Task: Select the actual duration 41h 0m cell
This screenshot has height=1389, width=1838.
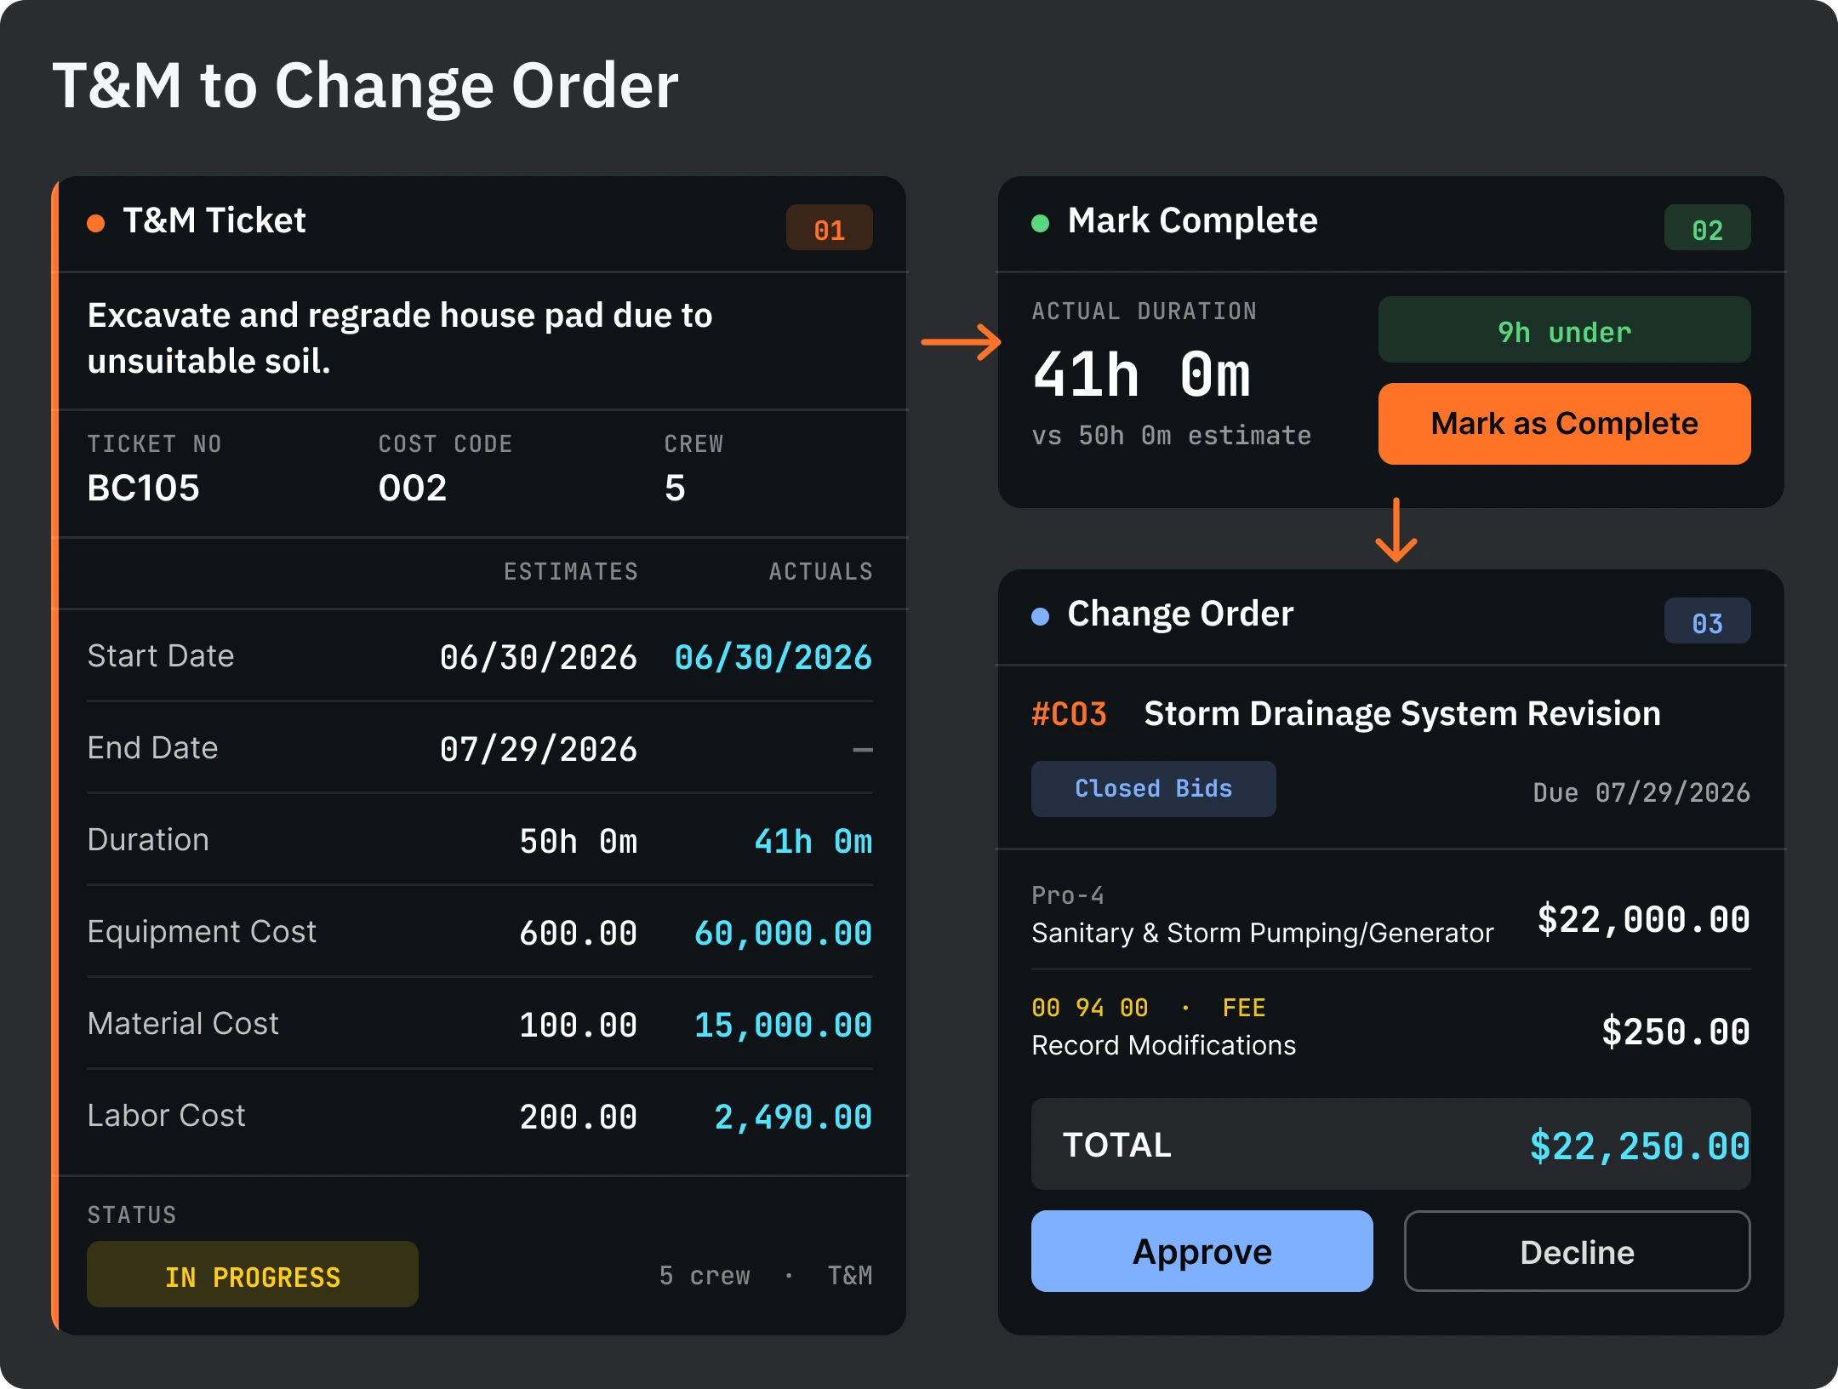Action: tap(813, 841)
